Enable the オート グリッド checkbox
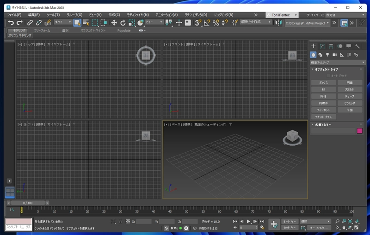370x235 pixels. (328, 76)
